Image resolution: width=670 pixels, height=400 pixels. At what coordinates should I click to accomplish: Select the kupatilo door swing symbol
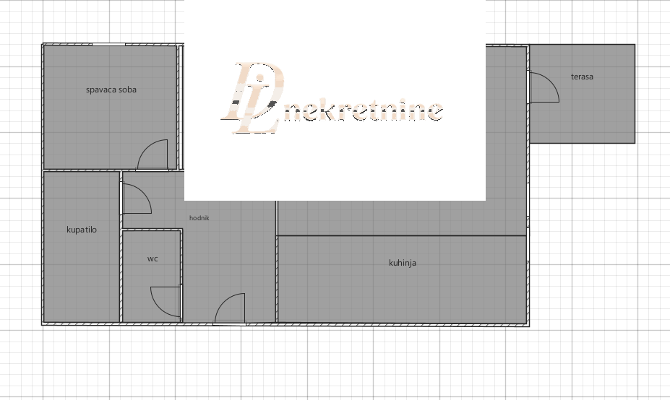click(x=137, y=199)
